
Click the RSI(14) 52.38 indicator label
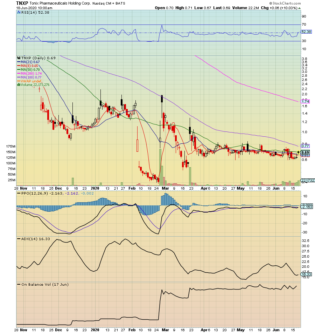click(x=35, y=12)
